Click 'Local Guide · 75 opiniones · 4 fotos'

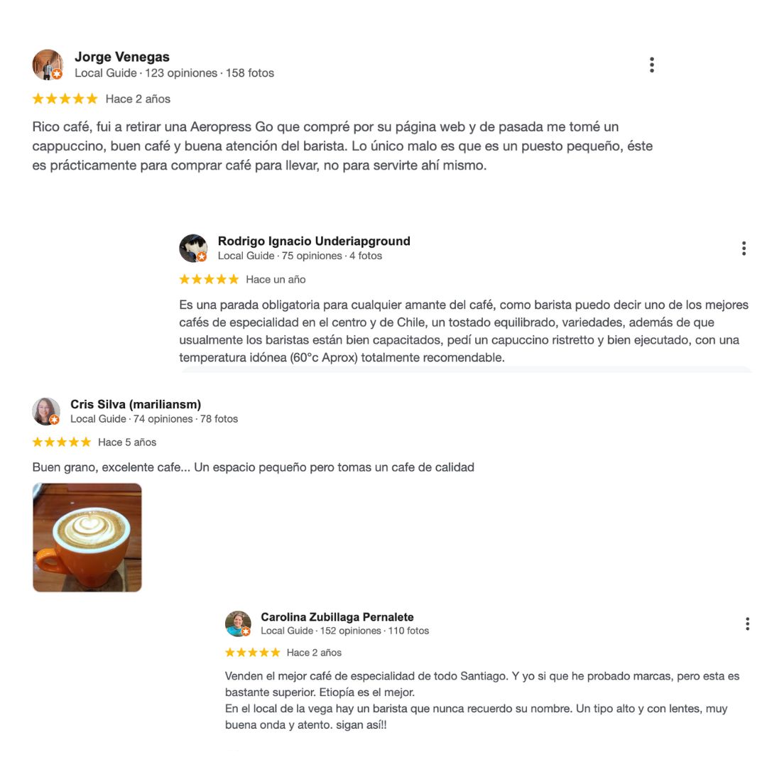(300, 256)
